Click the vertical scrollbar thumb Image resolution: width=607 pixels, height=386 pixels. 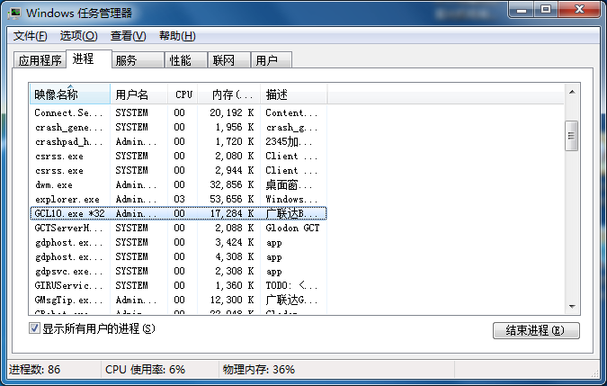[x=571, y=136]
